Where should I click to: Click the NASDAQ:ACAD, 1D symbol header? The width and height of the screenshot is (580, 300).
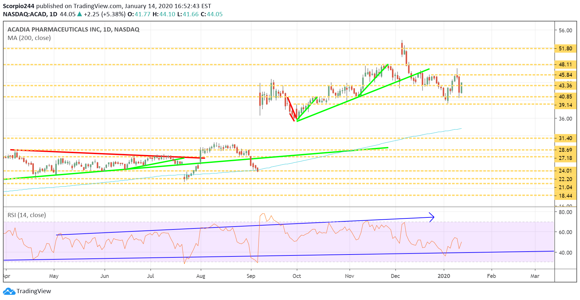(30, 14)
